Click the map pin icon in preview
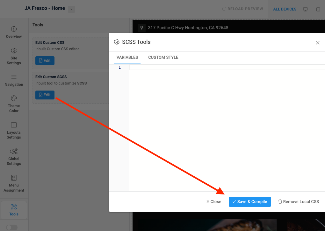The image size is (325, 231). click(x=141, y=28)
